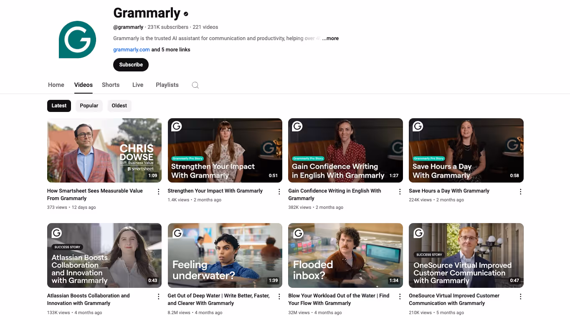Image resolution: width=570 pixels, height=320 pixels.
Task: Open the grammarly.com link
Action: tap(132, 50)
